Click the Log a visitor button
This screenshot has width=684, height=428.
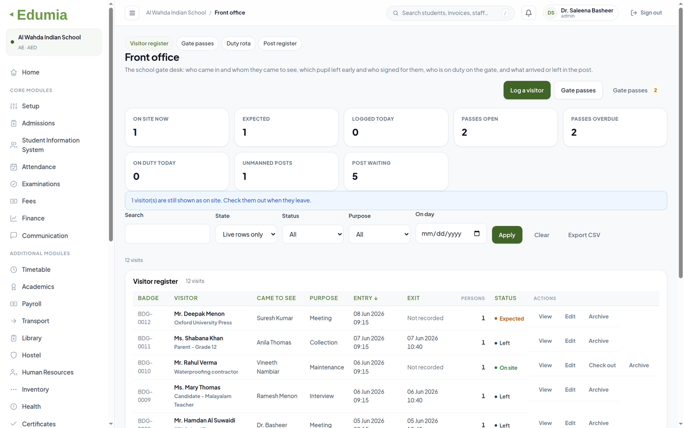point(527,90)
